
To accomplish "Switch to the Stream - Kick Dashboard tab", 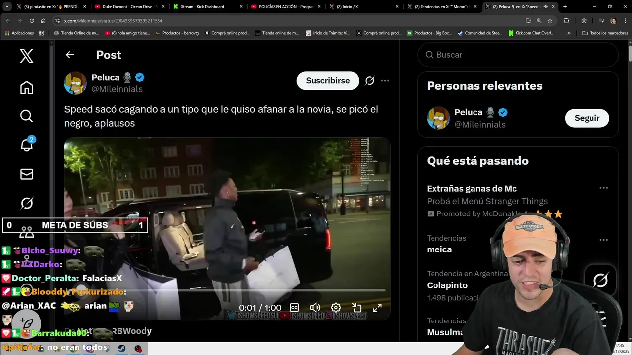I will [x=207, y=7].
